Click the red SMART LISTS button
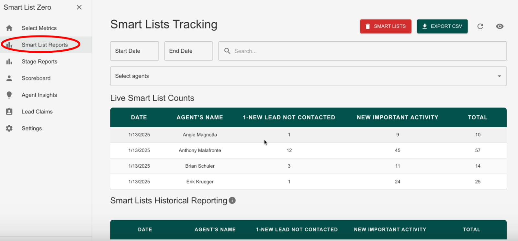Screen dimensions: 518x241 (386, 26)
